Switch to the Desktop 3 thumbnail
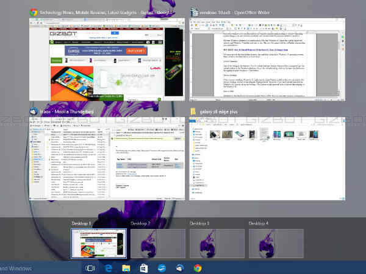 (x=217, y=244)
